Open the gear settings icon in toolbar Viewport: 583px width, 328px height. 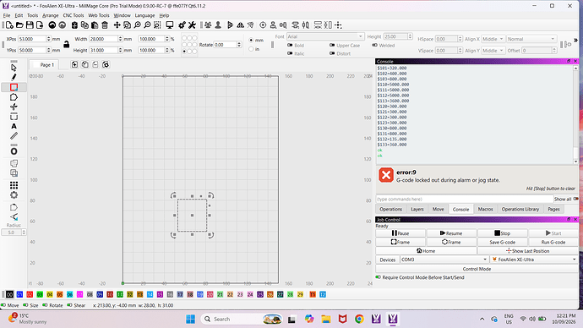tap(182, 25)
